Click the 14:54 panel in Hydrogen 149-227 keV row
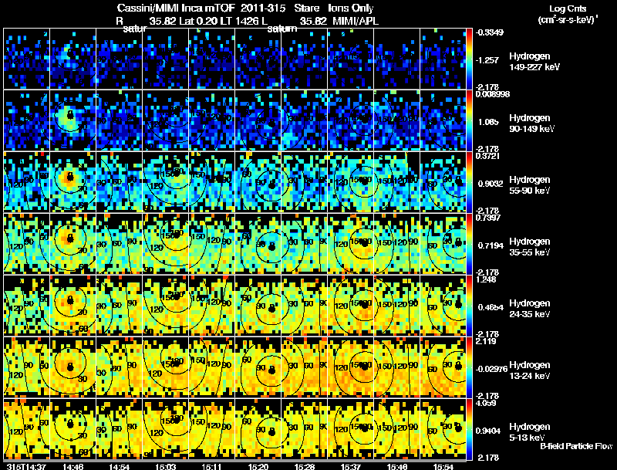This screenshot has height=470, width=617. pyautogui.click(x=120, y=59)
